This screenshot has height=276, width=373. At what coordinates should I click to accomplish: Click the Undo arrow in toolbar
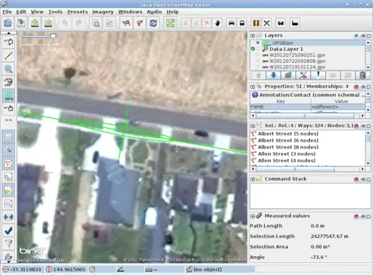point(65,23)
